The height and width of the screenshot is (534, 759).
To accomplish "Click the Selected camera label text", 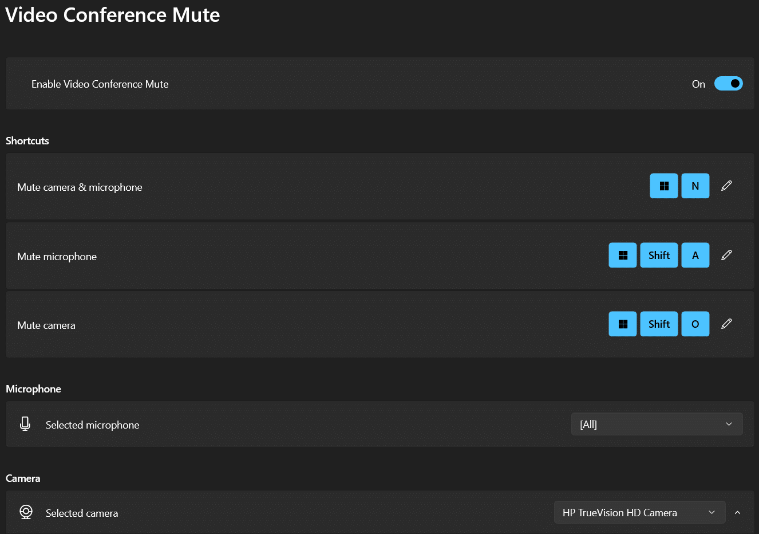I will point(82,513).
